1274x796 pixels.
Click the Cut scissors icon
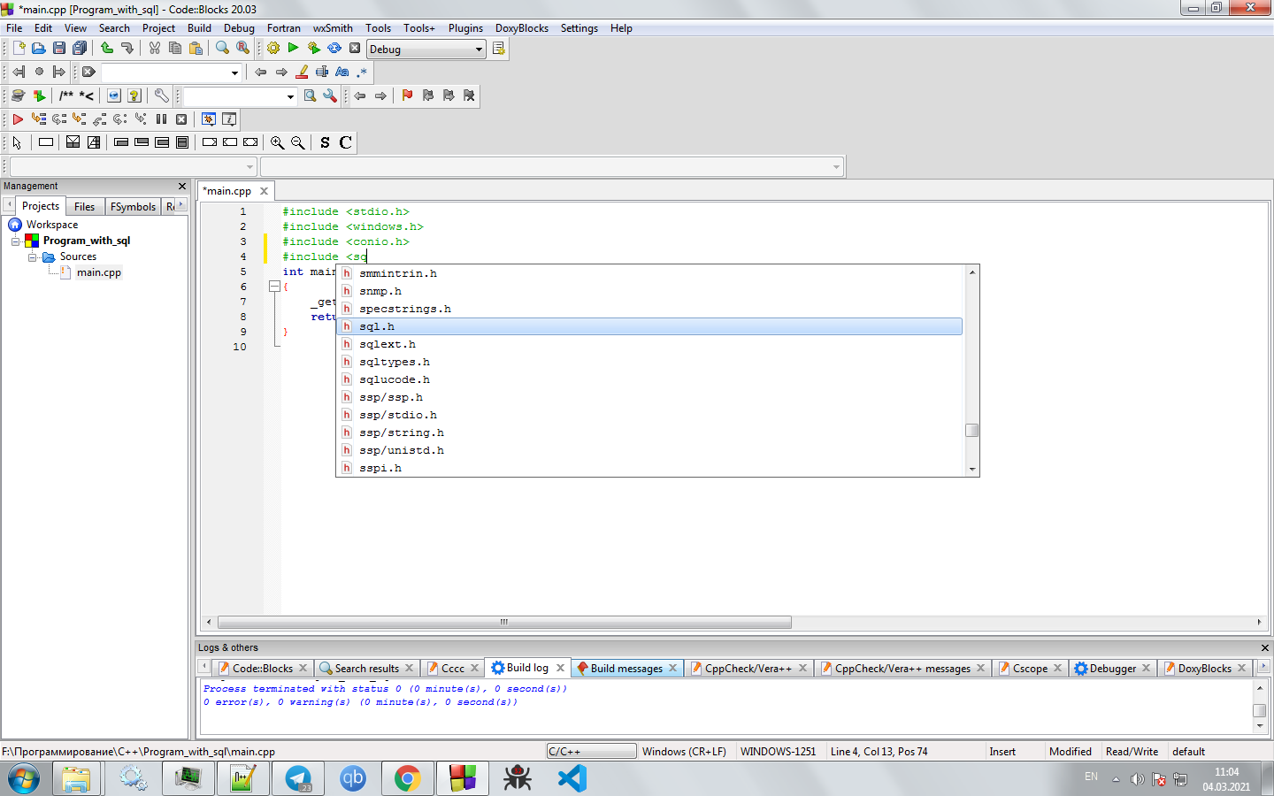[155, 49]
